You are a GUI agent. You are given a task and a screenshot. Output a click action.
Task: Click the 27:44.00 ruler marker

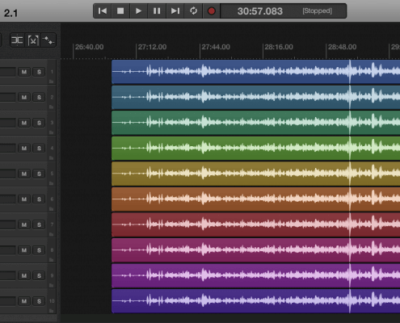point(216,47)
